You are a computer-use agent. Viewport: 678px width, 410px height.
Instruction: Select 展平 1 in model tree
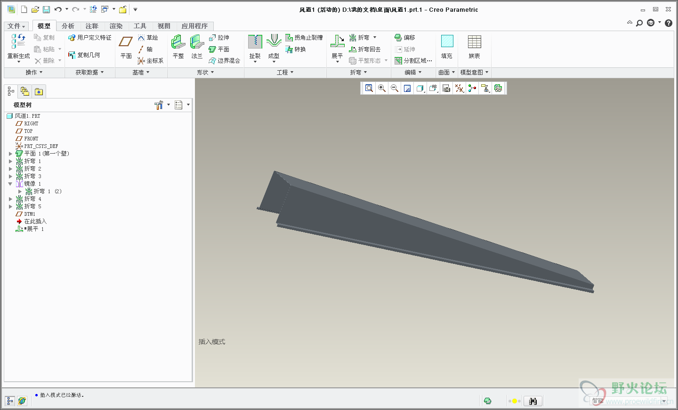[30, 229]
